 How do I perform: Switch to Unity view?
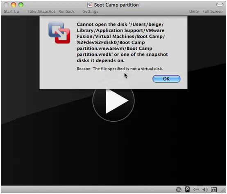[194, 12]
